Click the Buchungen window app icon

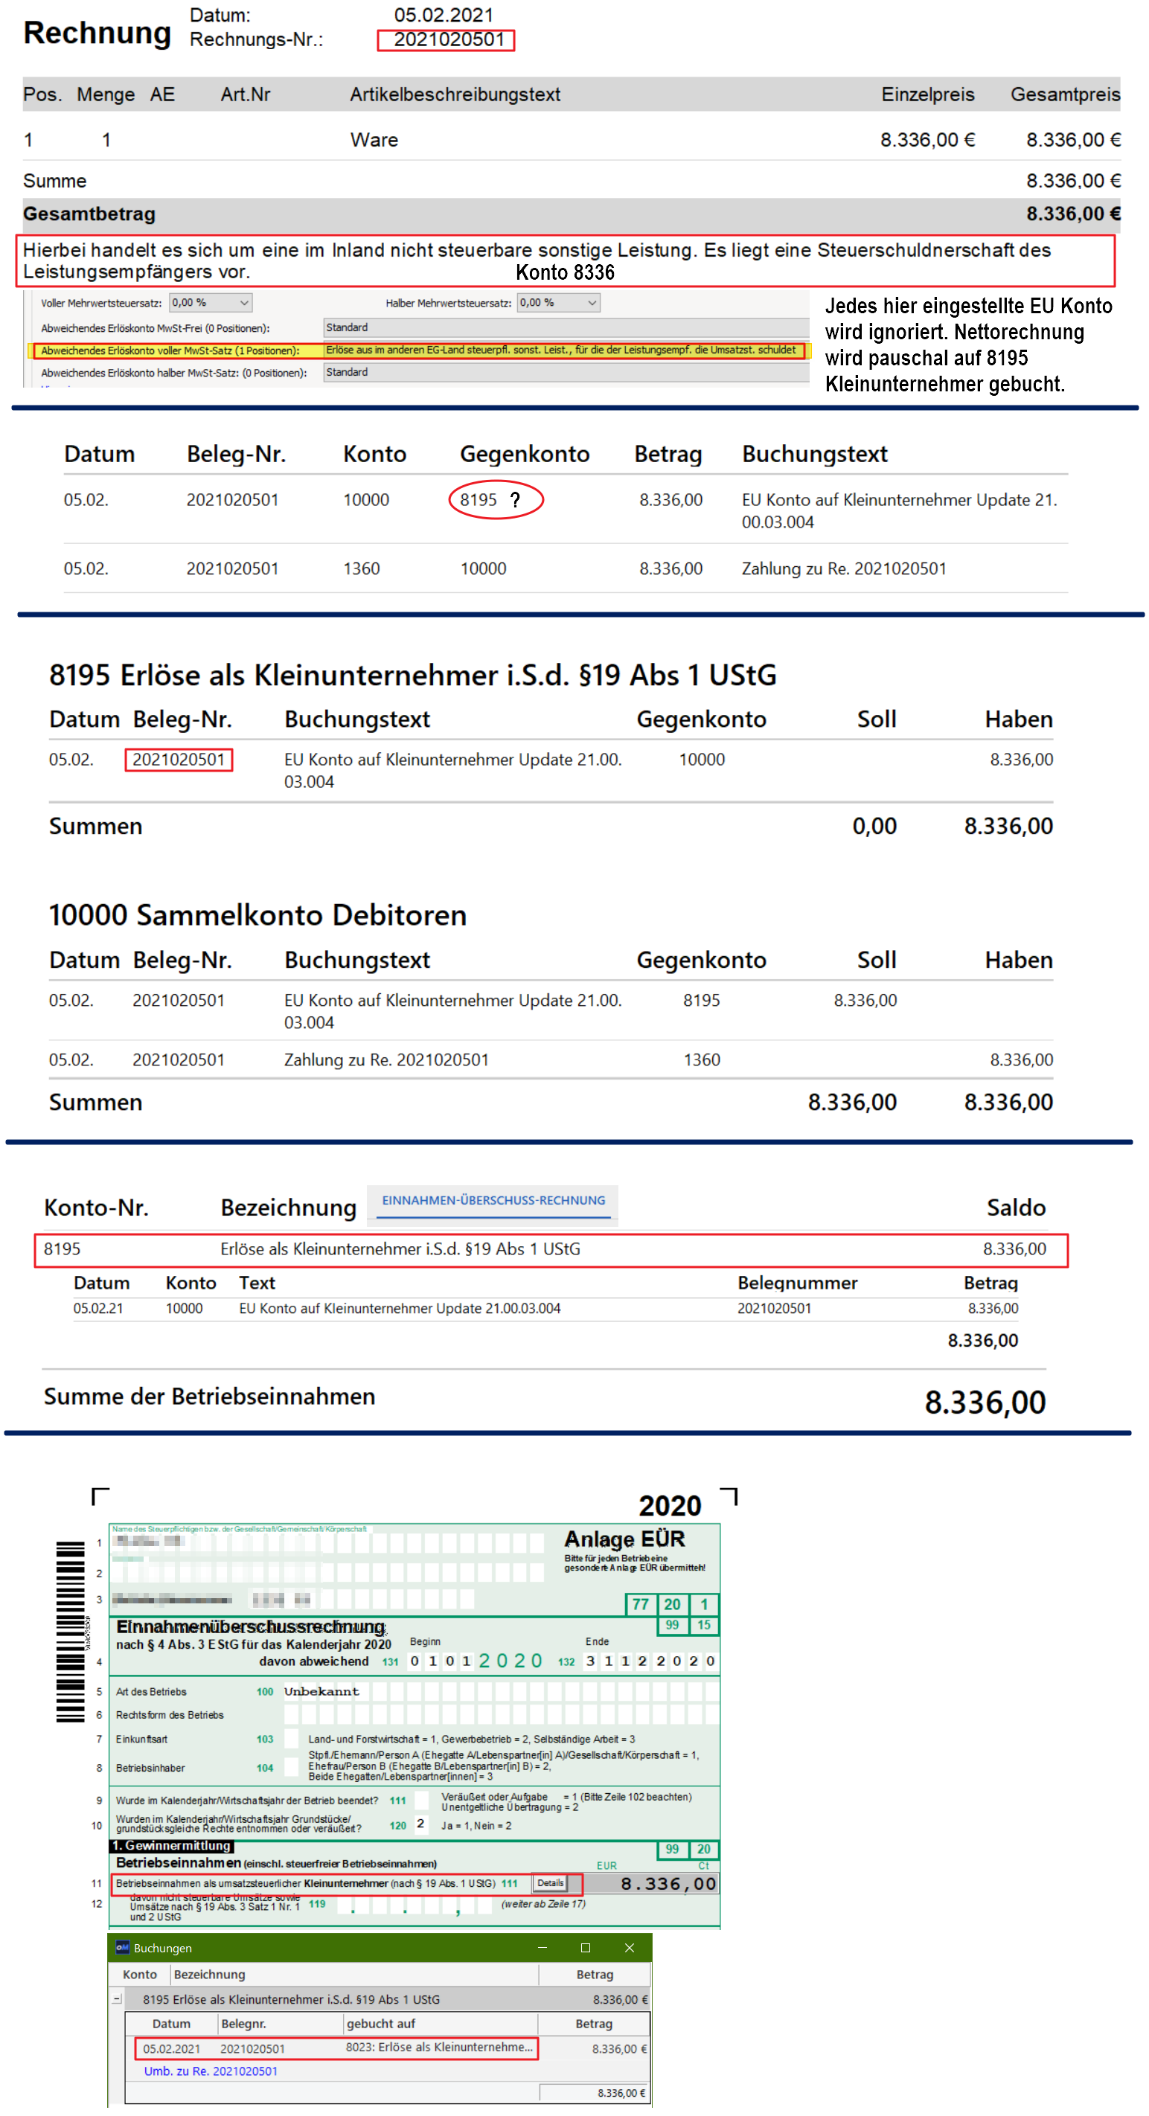[121, 1948]
